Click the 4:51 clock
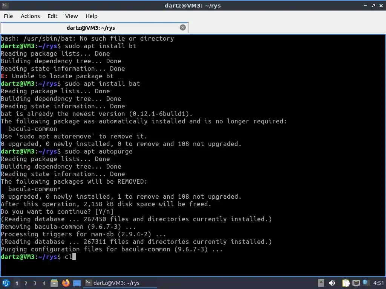The width and height of the screenshot is (386, 289). [x=378, y=283]
